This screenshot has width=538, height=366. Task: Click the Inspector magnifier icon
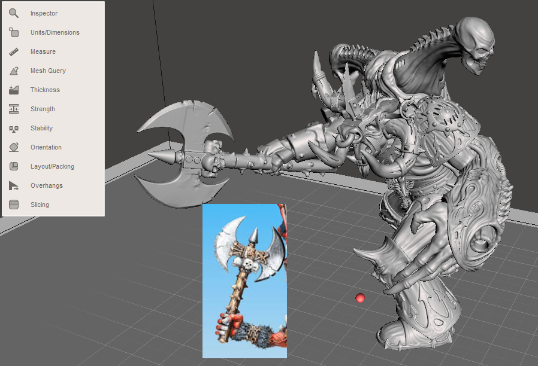(14, 13)
